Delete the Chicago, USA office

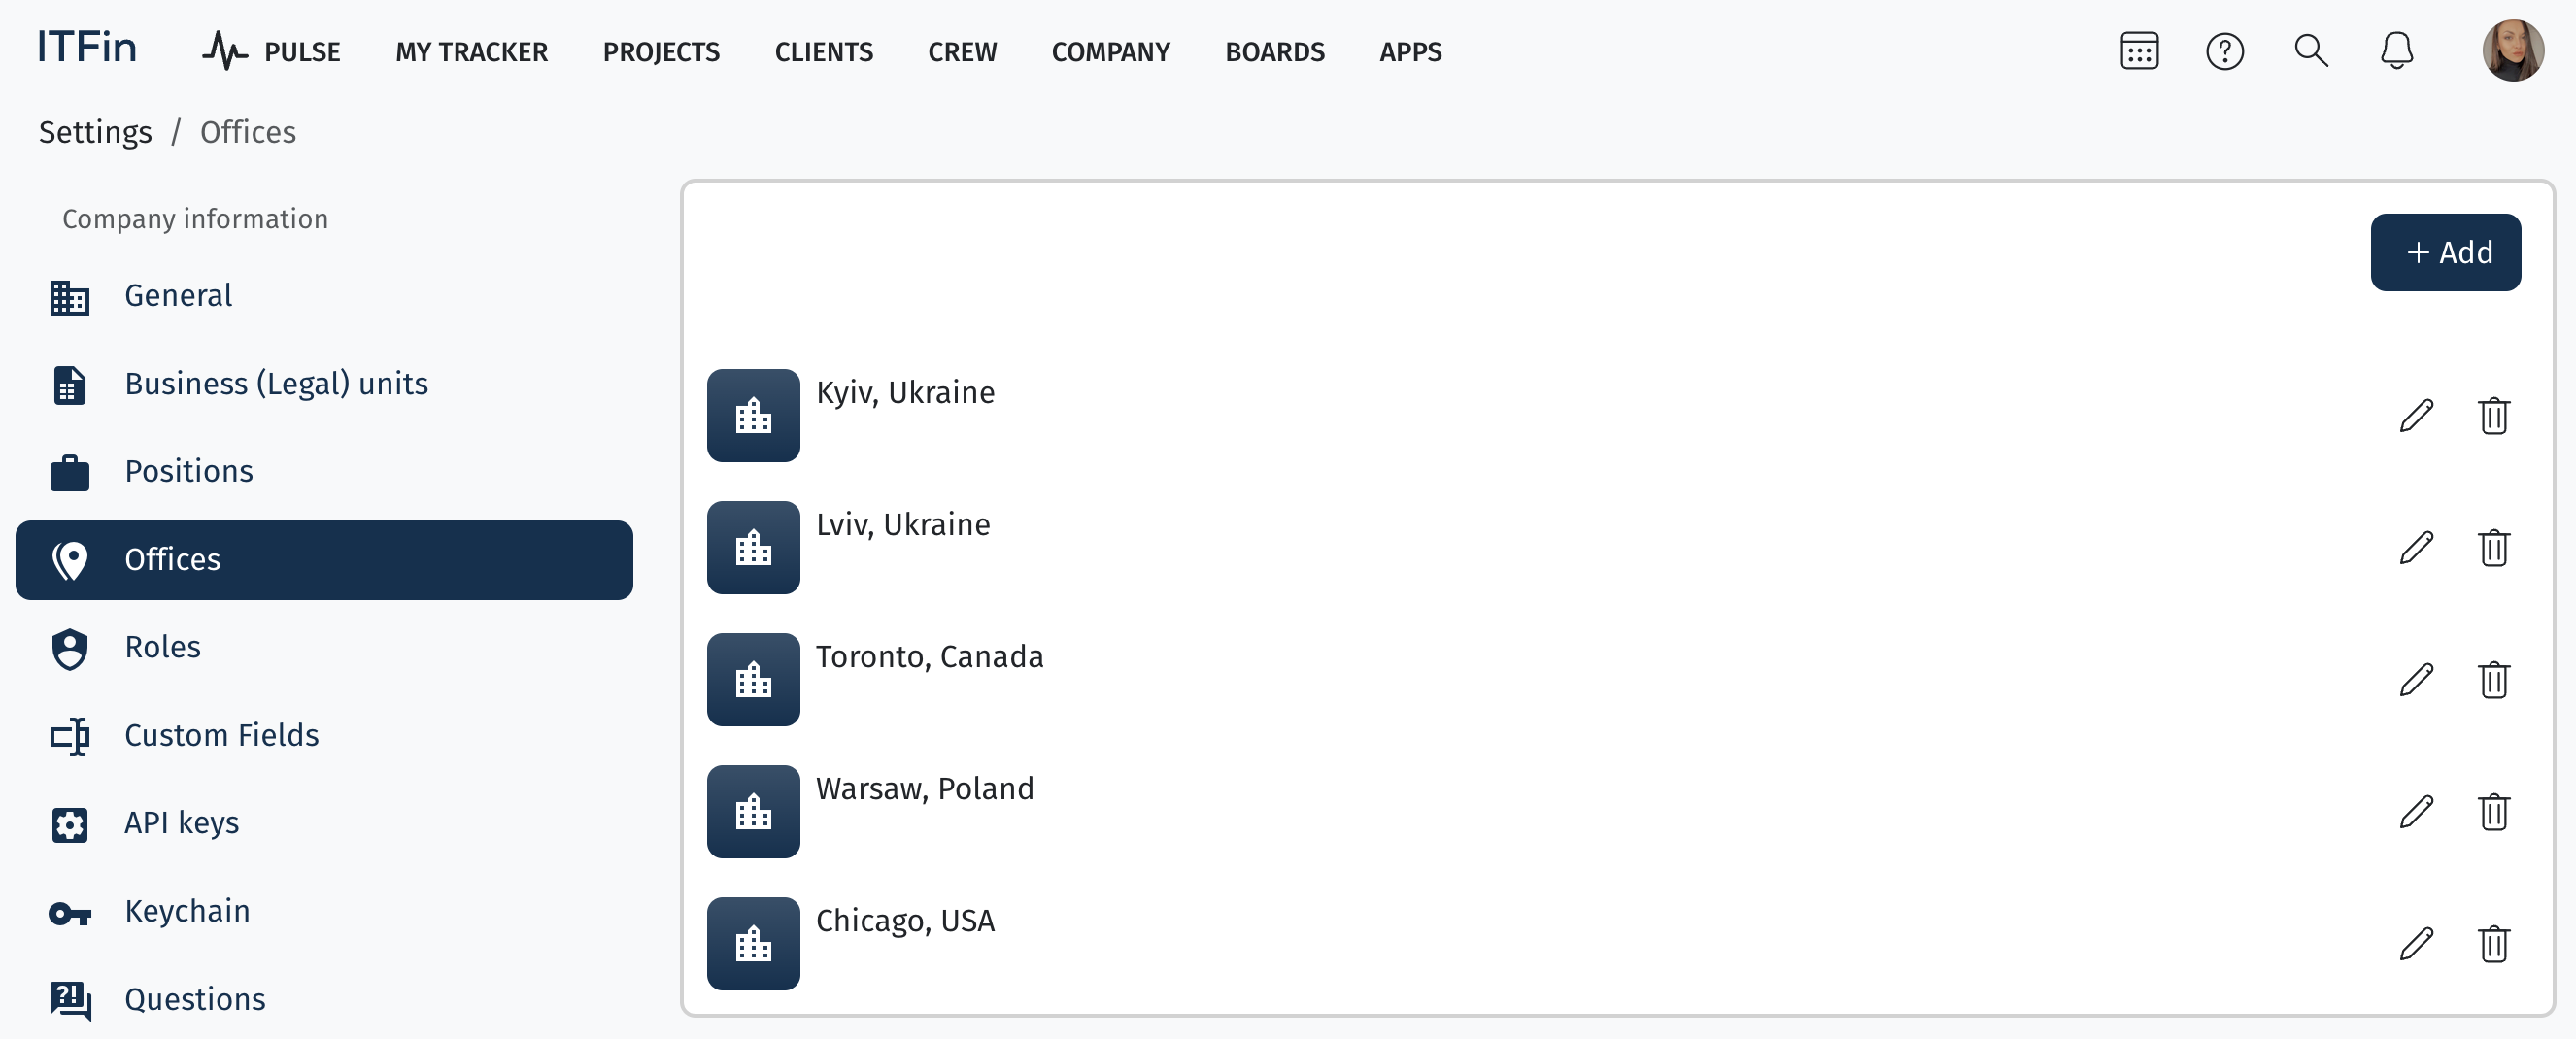coord(2493,943)
